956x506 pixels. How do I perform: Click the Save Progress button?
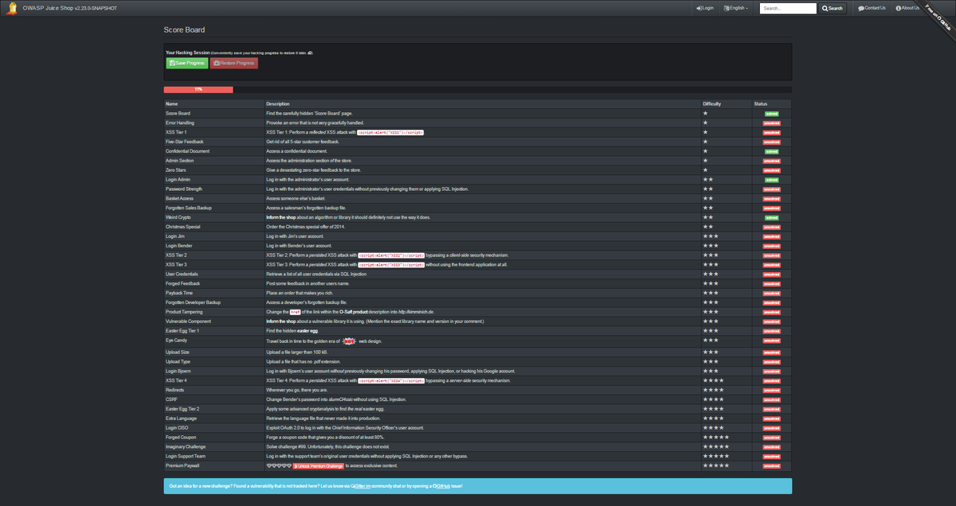[186, 63]
